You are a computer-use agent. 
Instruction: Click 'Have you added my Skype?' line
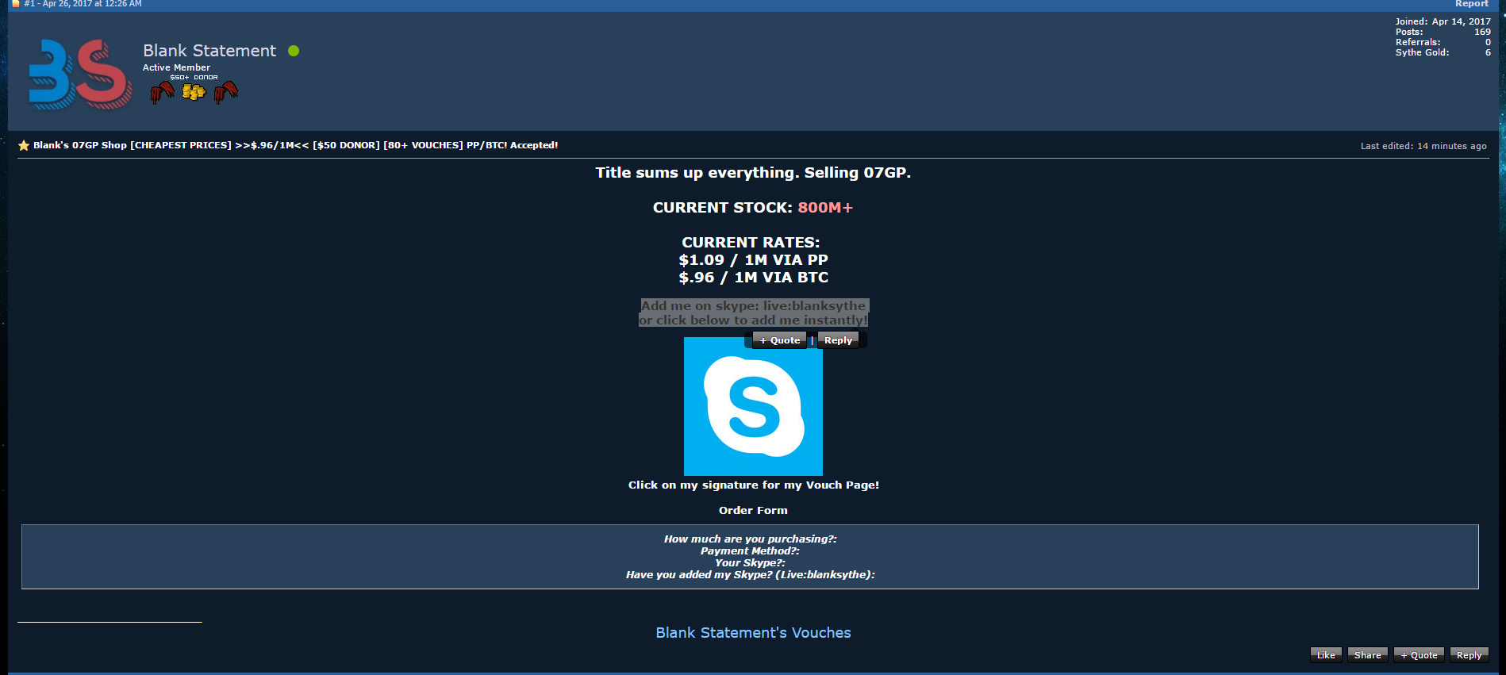(x=750, y=575)
